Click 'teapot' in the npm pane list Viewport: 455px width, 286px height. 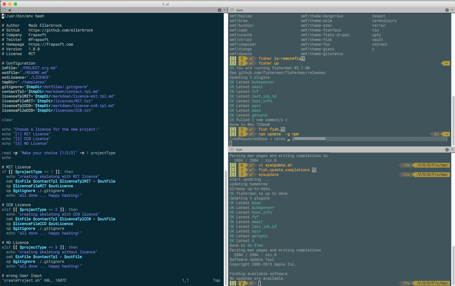coord(379,16)
